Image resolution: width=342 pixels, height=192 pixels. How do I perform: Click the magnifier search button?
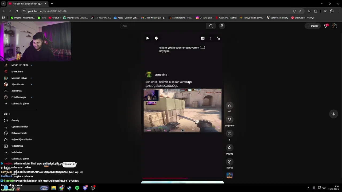[211, 26]
